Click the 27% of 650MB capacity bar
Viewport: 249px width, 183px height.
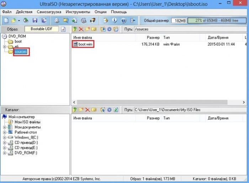(217, 21)
